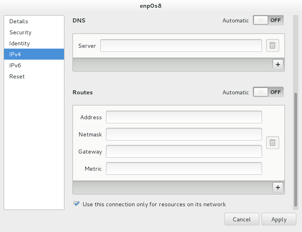The height and width of the screenshot is (232, 302).
Task: Apply the connection settings
Action: [279, 219]
